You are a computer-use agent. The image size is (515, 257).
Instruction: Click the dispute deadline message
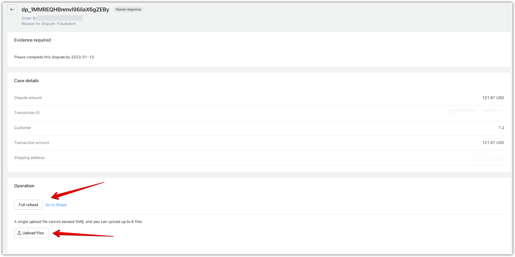click(54, 57)
